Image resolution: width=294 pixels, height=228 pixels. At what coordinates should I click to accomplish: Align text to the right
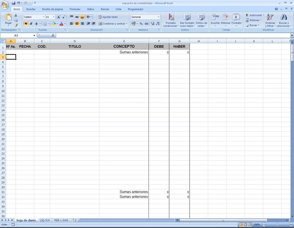tap(82, 23)
